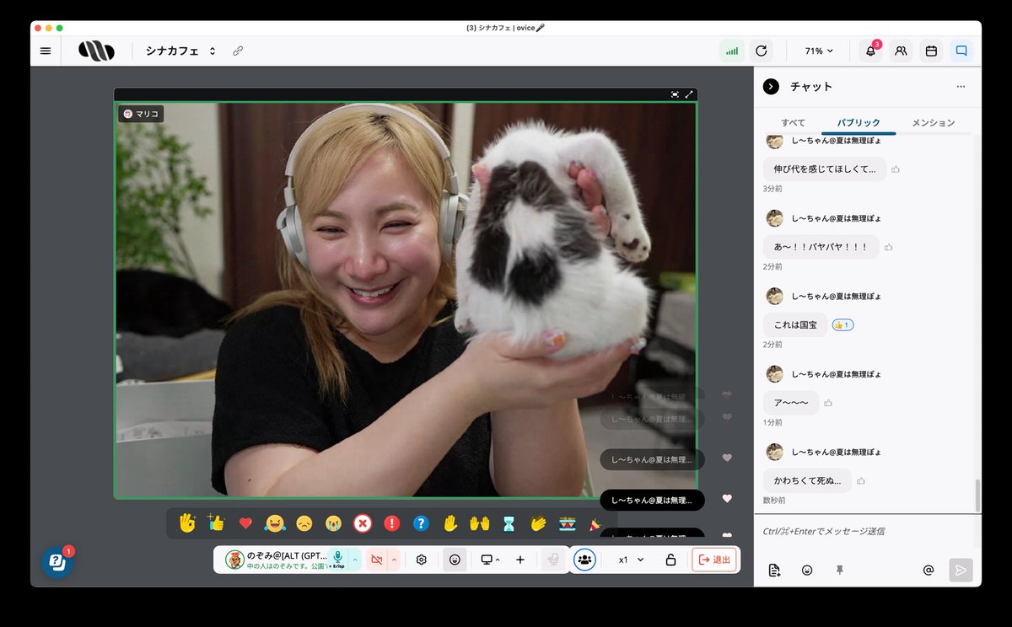Leave the space with the 退出 button

(x=714, y=560)
